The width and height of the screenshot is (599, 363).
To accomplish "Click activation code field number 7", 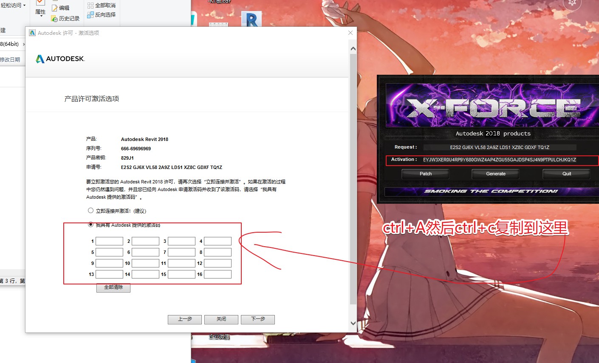I will [181, 252].
